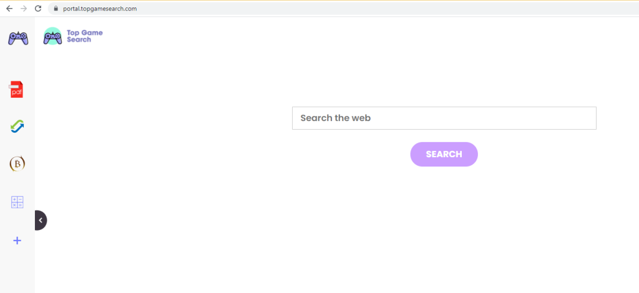Open the PDF tool in sidebar
The image size is (639, 293).
[17, 90]
